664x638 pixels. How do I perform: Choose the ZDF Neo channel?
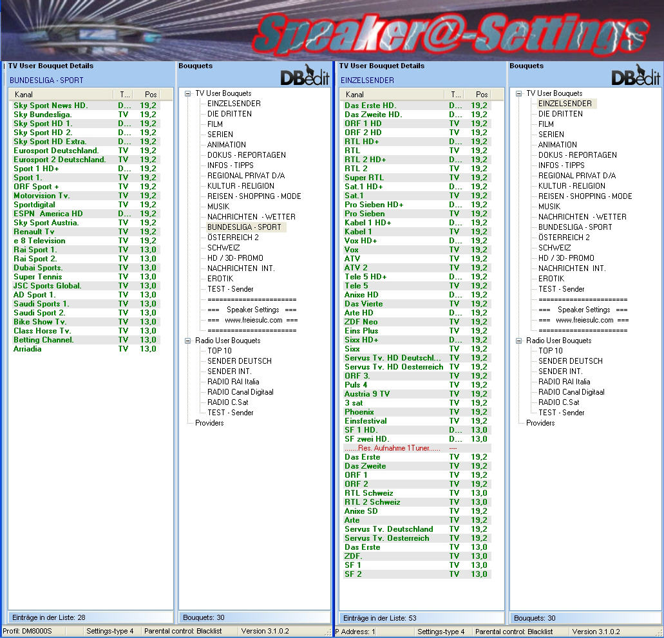click(416, 322)
